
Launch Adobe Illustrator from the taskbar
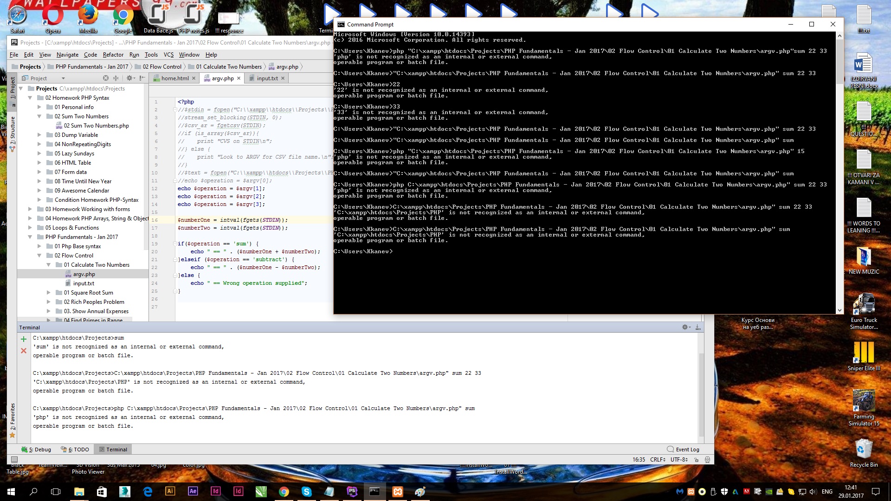tap(170, 492)
